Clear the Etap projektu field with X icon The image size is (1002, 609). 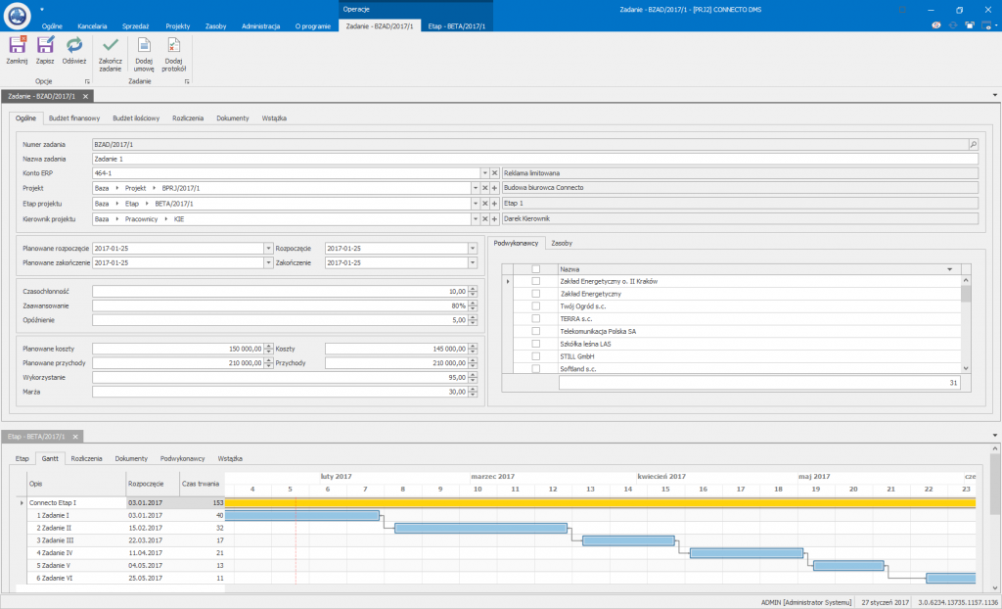pos(485,204)
